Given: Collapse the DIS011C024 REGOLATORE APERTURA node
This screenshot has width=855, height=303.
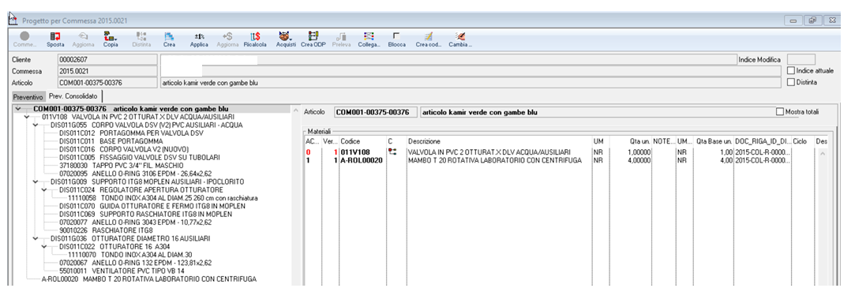Looking at the screenshot, I should coord(45,189).
